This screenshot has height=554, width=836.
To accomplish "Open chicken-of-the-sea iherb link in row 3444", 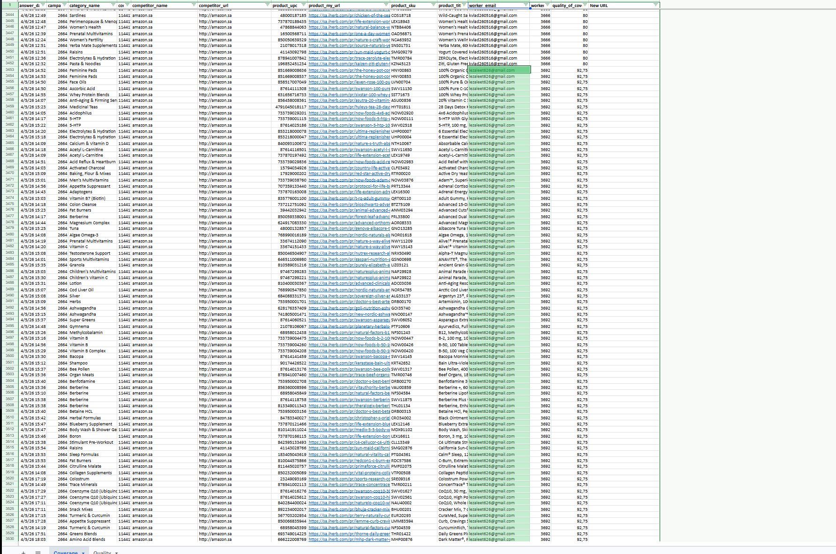I will [x=349, y=15].
